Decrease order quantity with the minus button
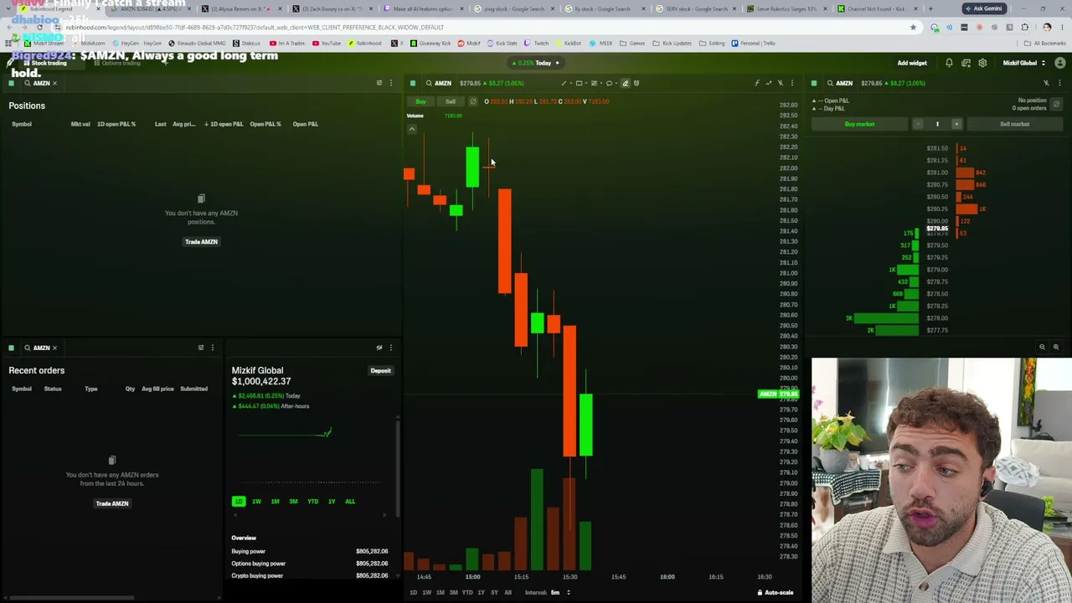Screen dimensions: 1072x603 pos(918,124)
